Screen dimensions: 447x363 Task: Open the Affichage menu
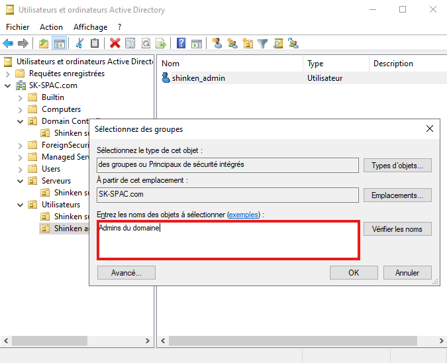point(90,27)
